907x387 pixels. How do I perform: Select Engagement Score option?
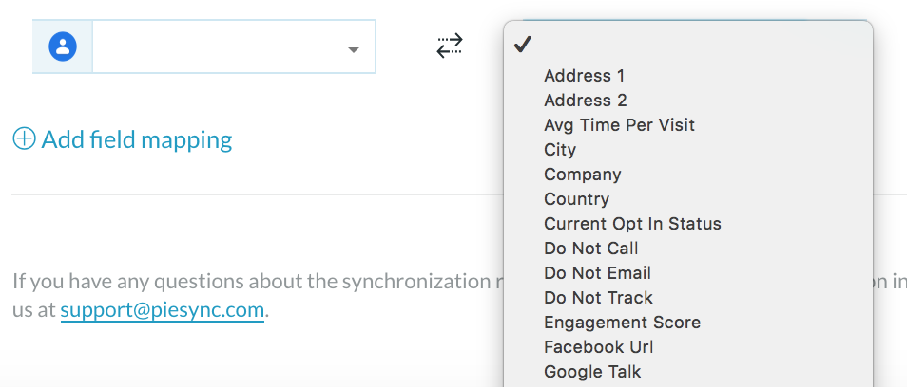point(687,322)
